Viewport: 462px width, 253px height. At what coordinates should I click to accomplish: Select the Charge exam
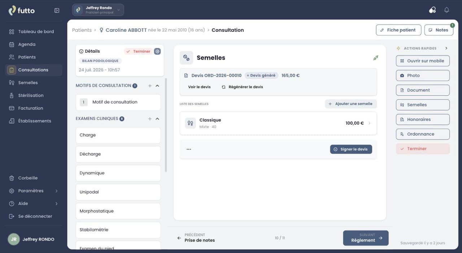(118, 135)
